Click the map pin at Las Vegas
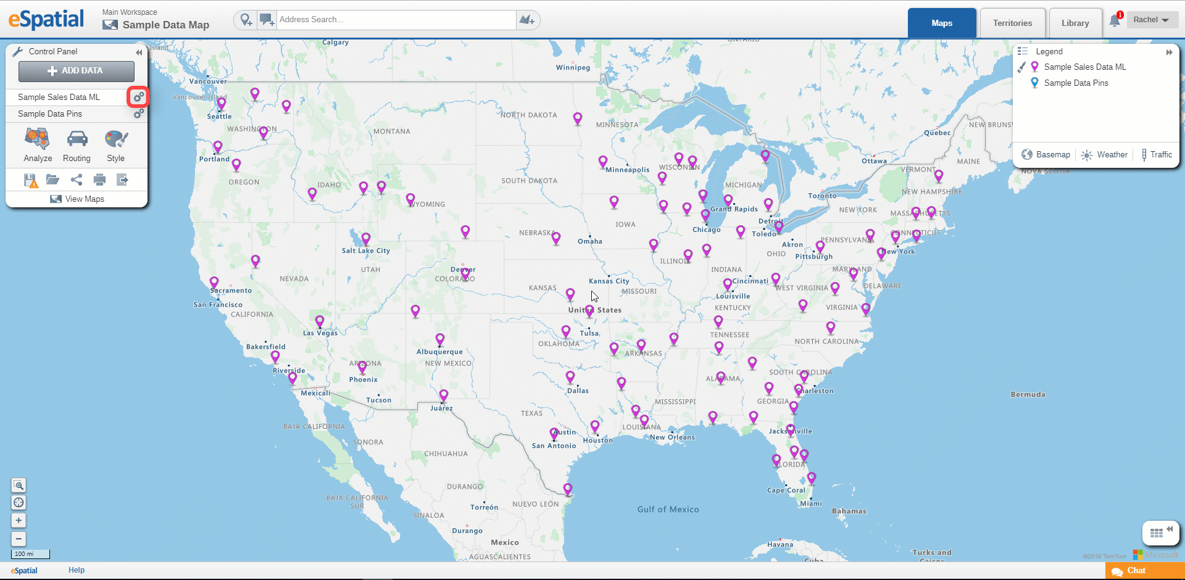The image size is (1185, 580). tap(319, 321)
